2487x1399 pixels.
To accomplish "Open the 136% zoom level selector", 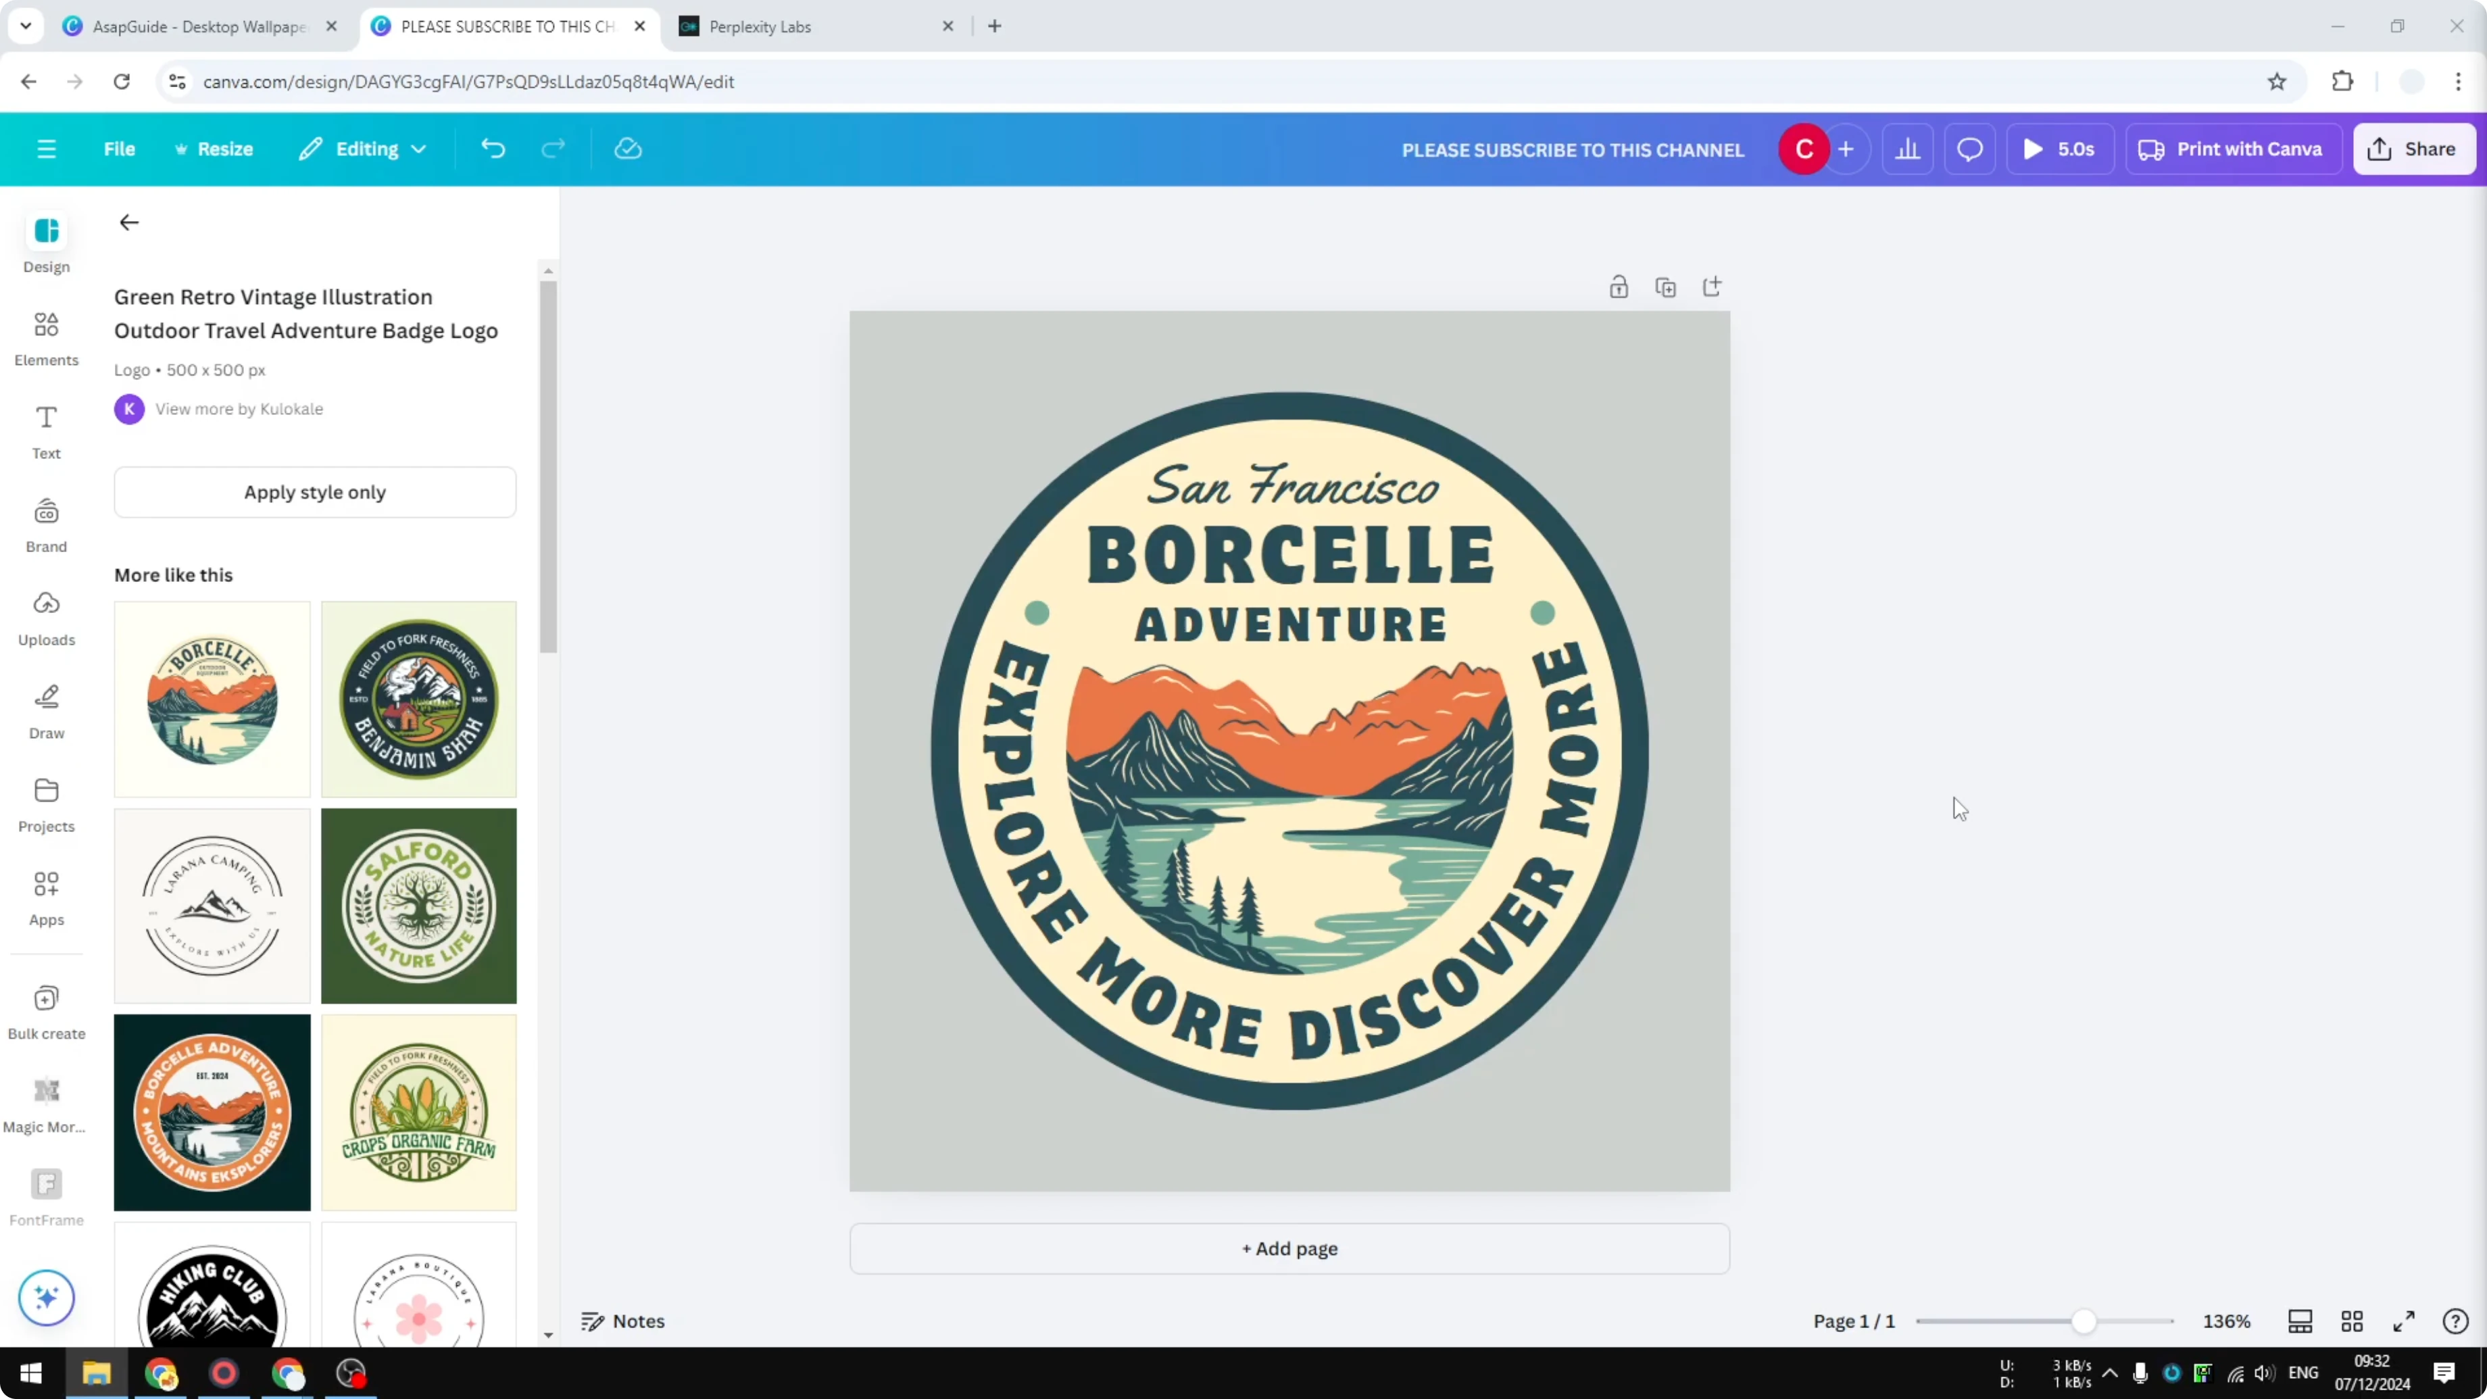I will pos(2227,1321).
